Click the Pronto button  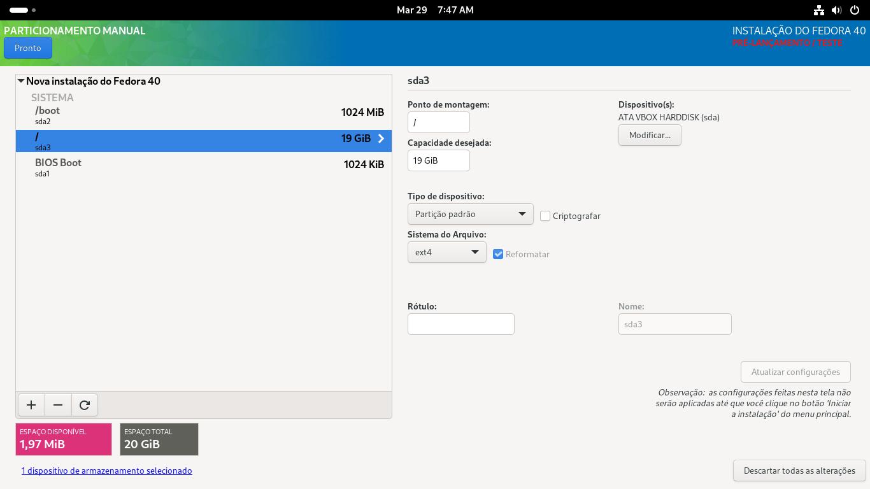coord(28,48)
